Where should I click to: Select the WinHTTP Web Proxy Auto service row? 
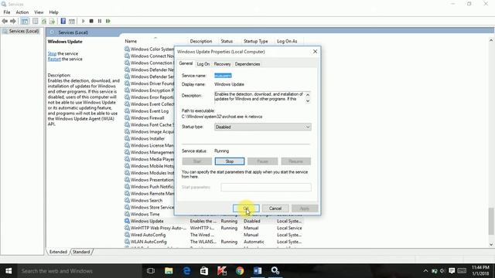(x=213, y=228)
